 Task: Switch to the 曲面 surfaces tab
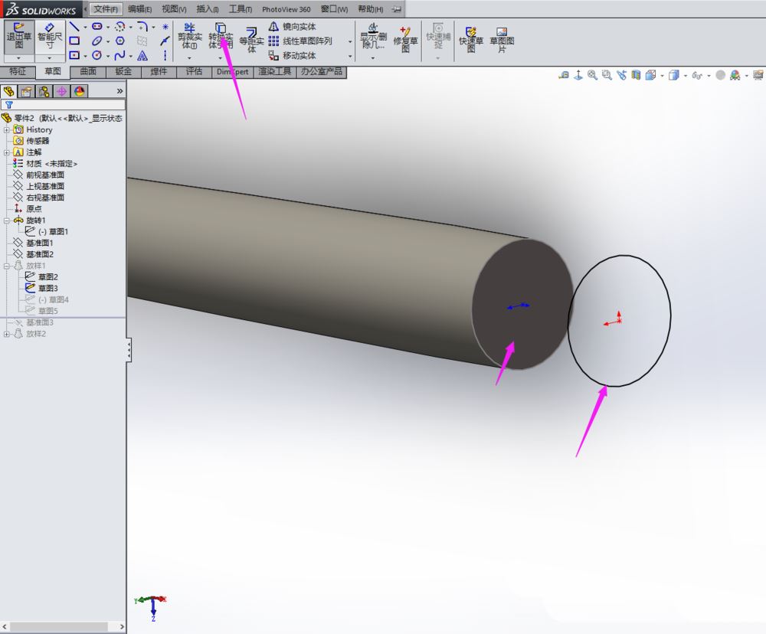88,72
